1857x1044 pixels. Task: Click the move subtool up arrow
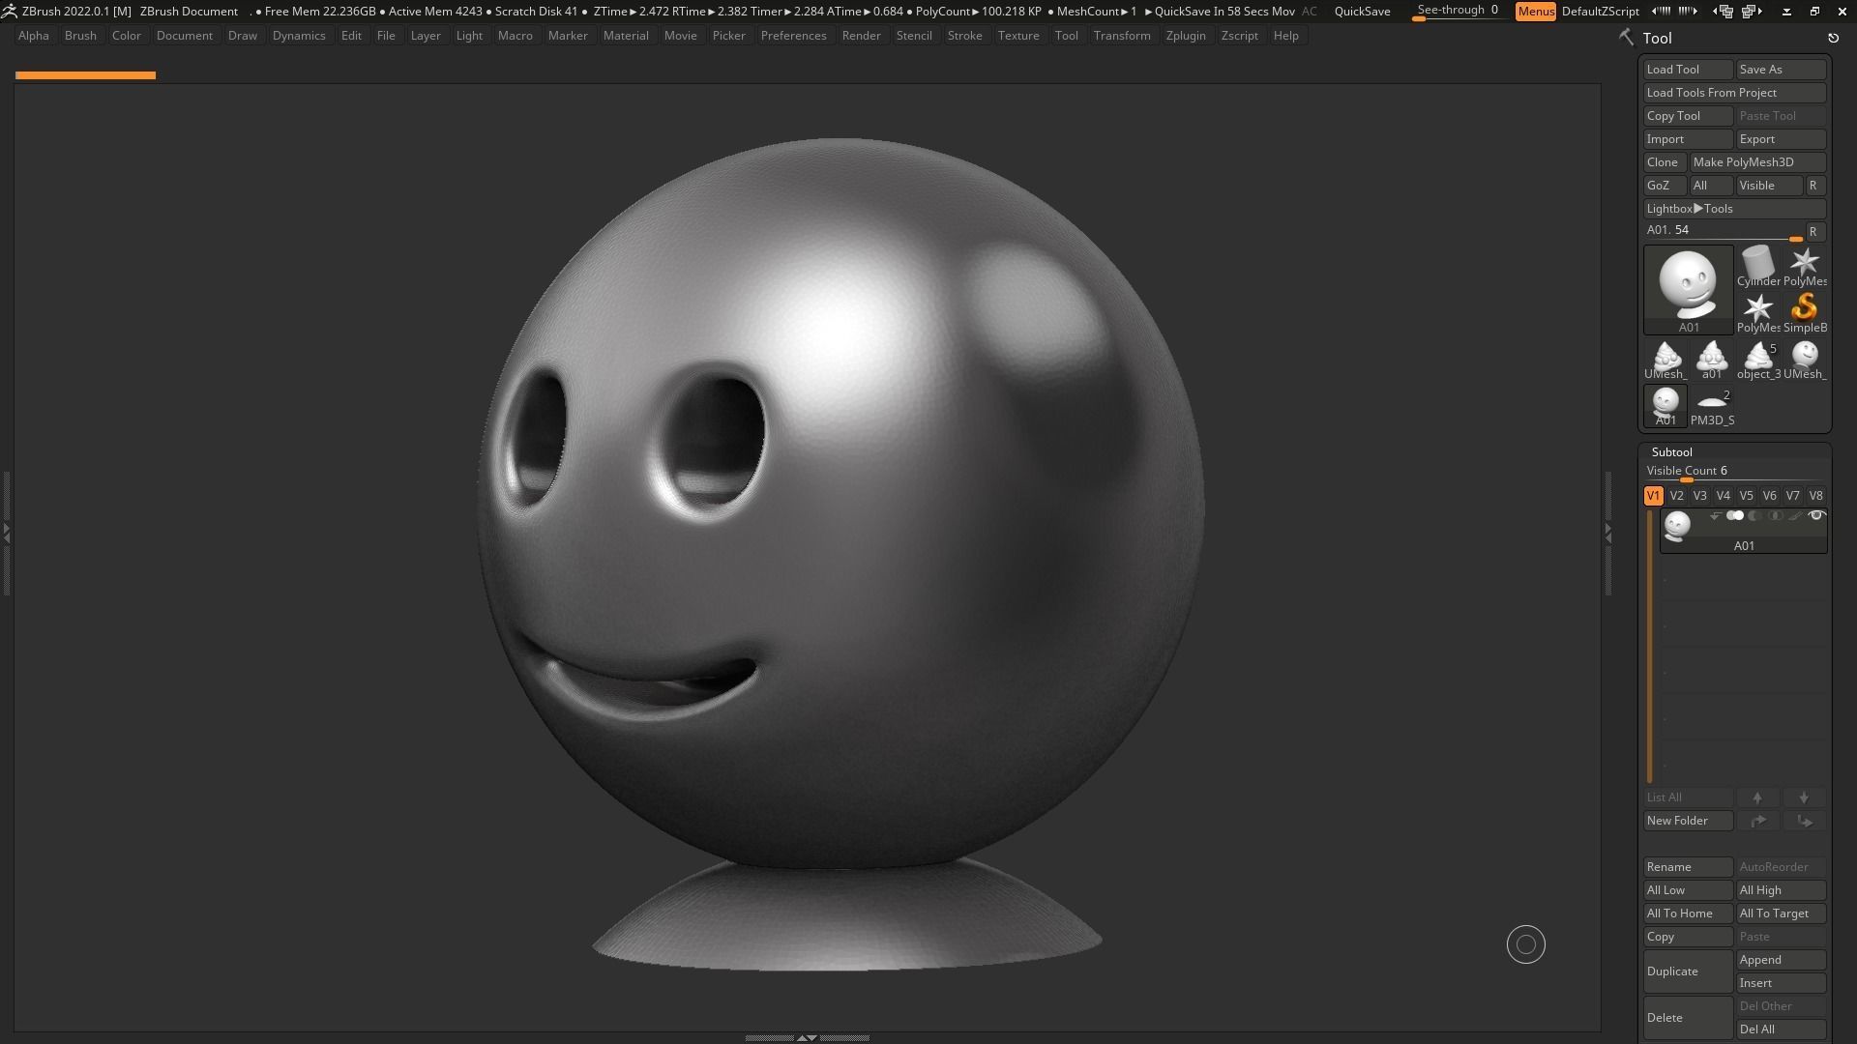[x=1757, y=797]
